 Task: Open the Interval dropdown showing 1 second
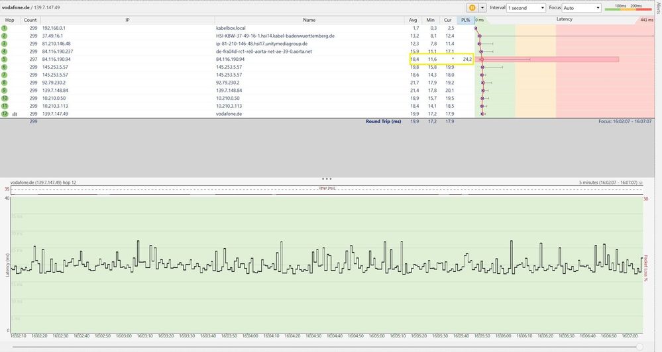pyautogui.click(x=526, y=7)
